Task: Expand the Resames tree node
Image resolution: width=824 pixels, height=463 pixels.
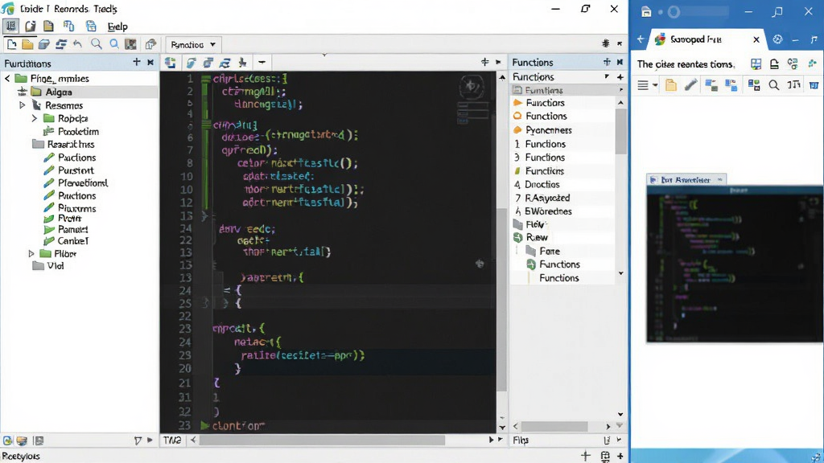Action: (22, 105)
